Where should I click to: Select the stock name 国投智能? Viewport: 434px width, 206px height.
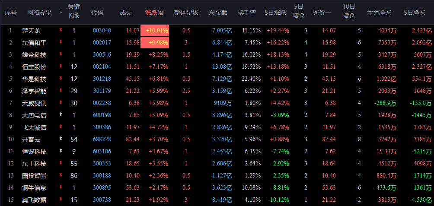(34, 176)
